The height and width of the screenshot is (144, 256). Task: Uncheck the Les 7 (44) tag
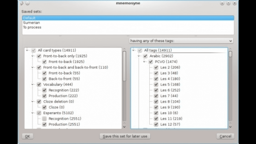tap(156, 96)
